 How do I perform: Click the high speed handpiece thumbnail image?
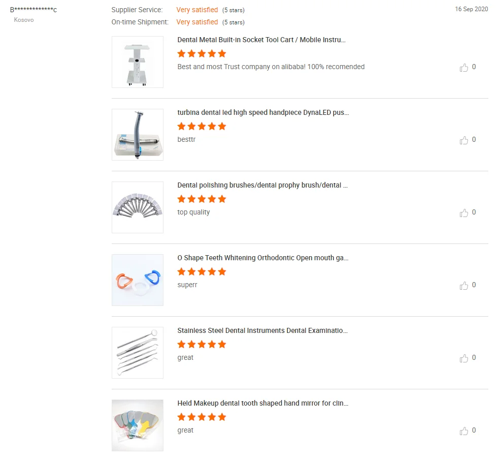[x=138, y=135]
